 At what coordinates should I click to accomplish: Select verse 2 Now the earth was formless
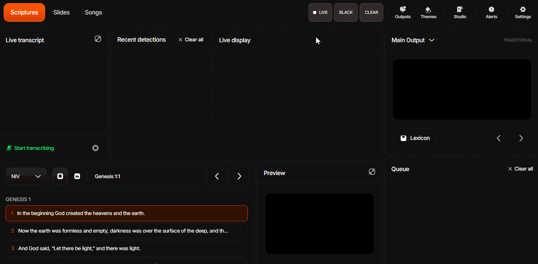[127, 231]
